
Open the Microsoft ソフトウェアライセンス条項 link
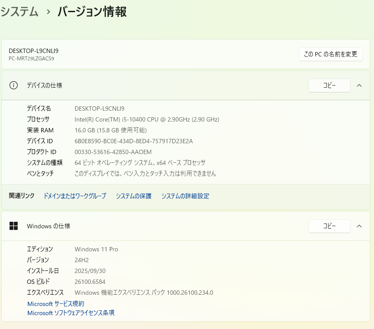pyautogui.click(x=71, y=313)
